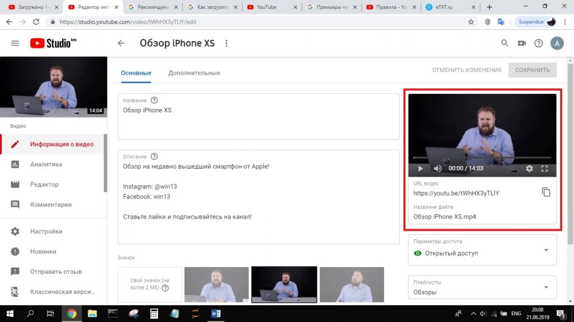Click the Chrome back navigation arrow
This screenshot has height=322, width=574.
[9, 22]
